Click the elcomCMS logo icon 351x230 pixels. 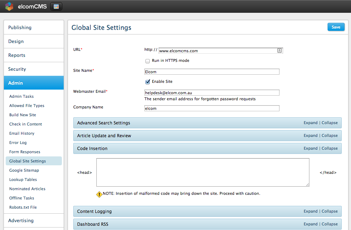point(9,6)
